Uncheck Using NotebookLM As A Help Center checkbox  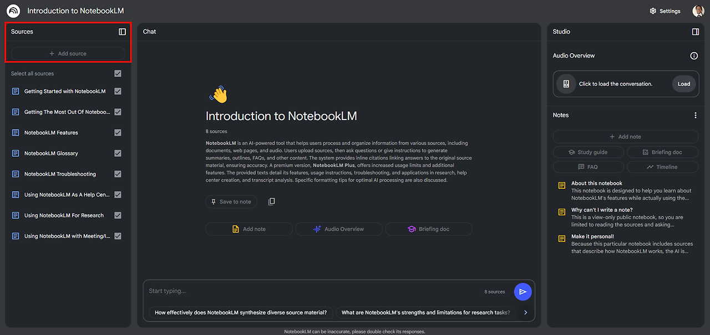tap(118, 195)
